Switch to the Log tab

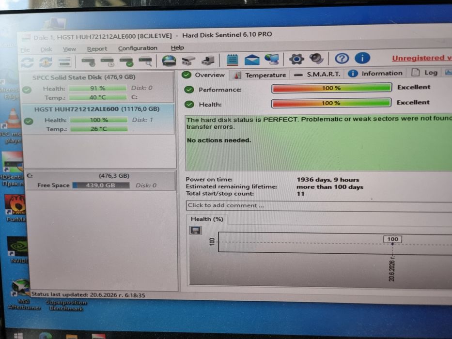pyautogui.click(x=424, y=73)
